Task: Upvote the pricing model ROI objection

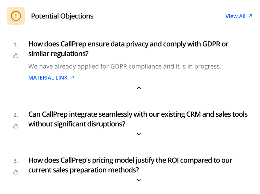Action: (16, 172)
